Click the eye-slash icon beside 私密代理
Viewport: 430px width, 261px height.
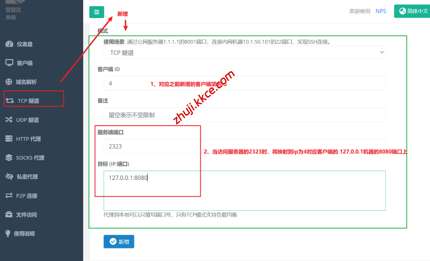click(9, 177)
